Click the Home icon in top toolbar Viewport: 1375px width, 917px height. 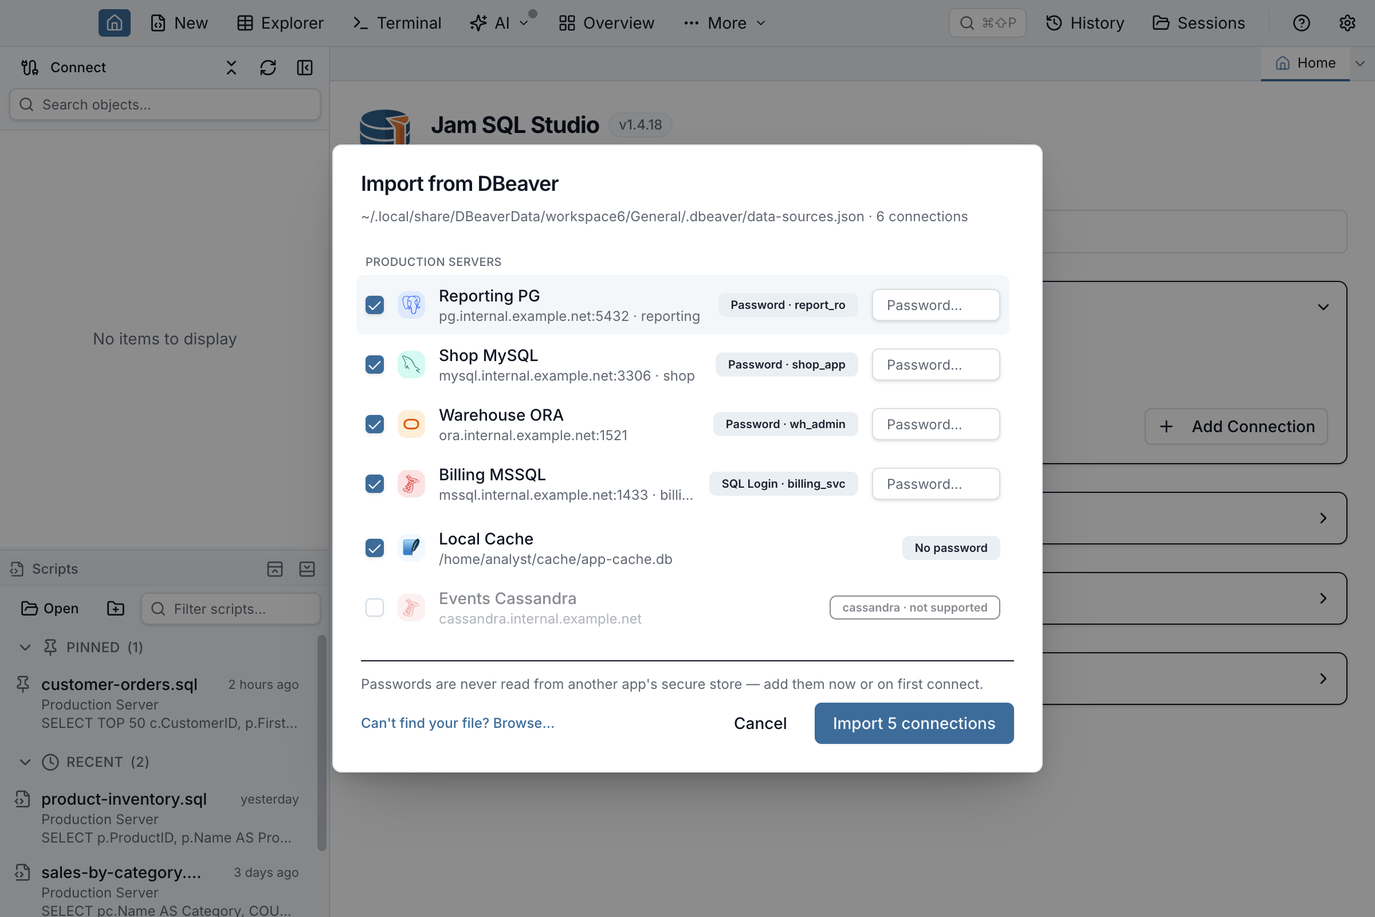coord(114,23)
